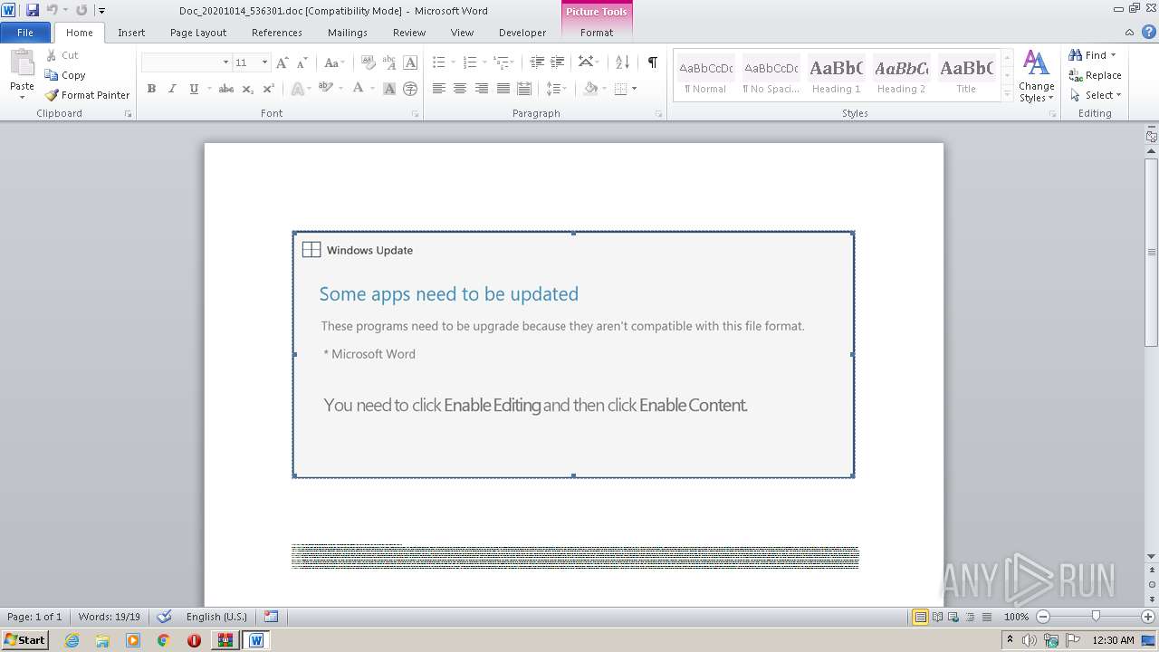
Task: Click the Find button
Action: pos(1089,55)
